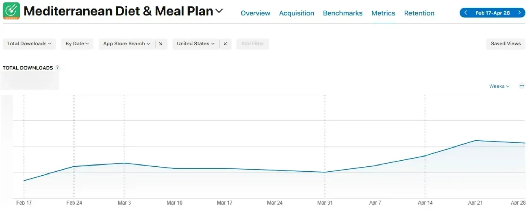This screenshot has width=531, height=220.
Task: Switch to the Overview tab
Action: click(x=255, y=13)
